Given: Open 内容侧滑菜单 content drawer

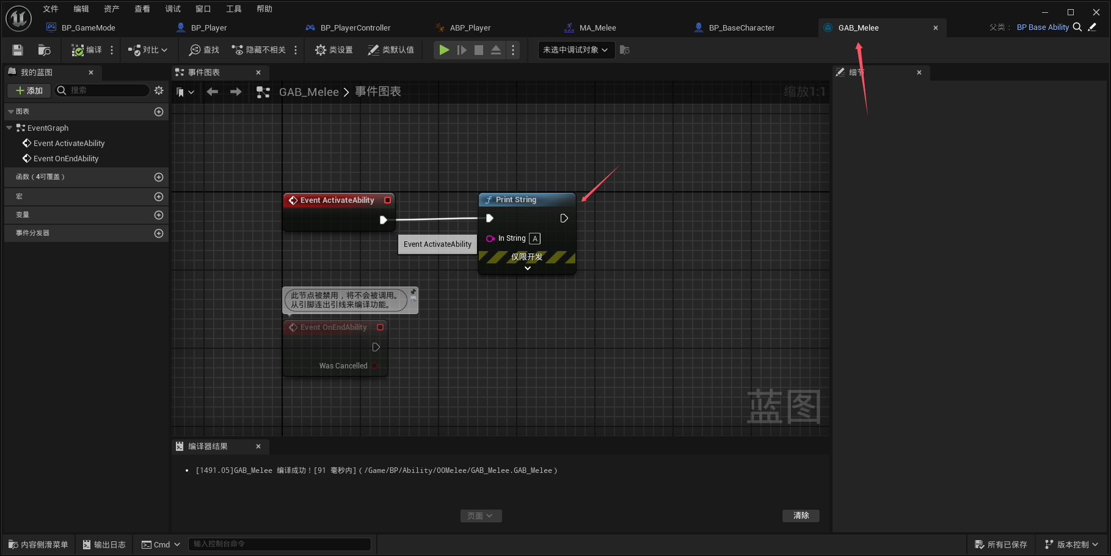Looking at the screenshot, I should click(38, 544).
